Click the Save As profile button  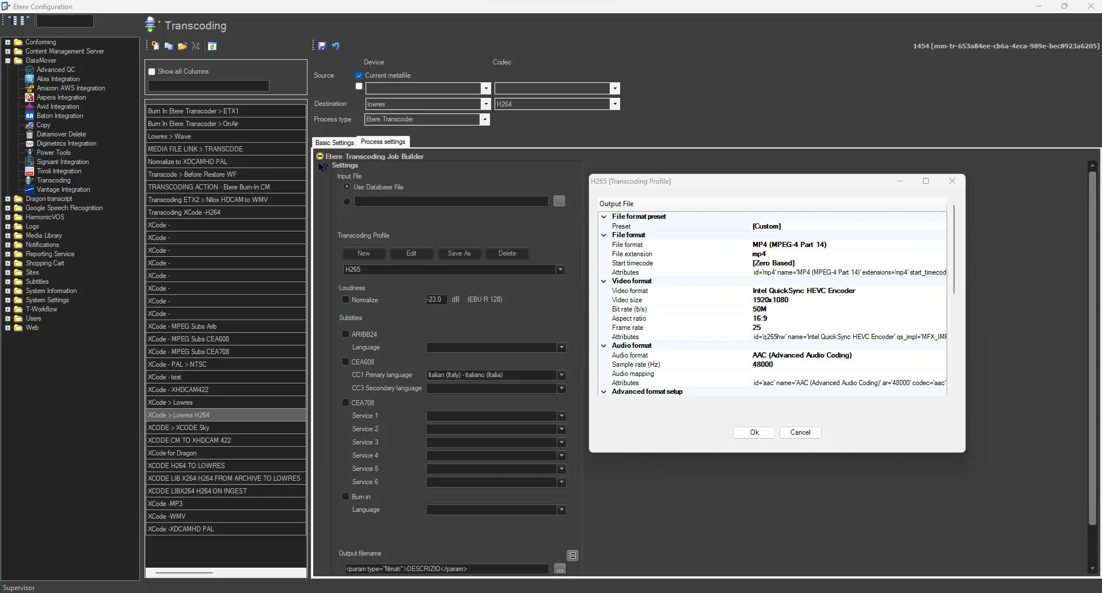pos(459,253)
